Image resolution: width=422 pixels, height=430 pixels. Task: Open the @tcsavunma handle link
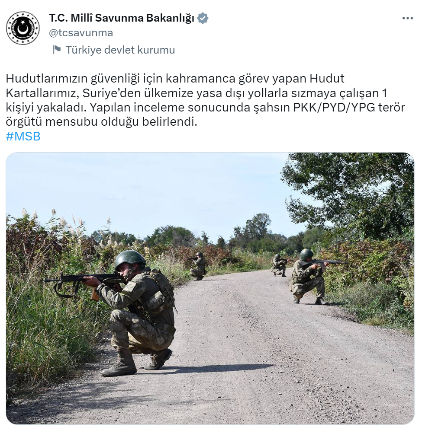(x=81, y=33)
